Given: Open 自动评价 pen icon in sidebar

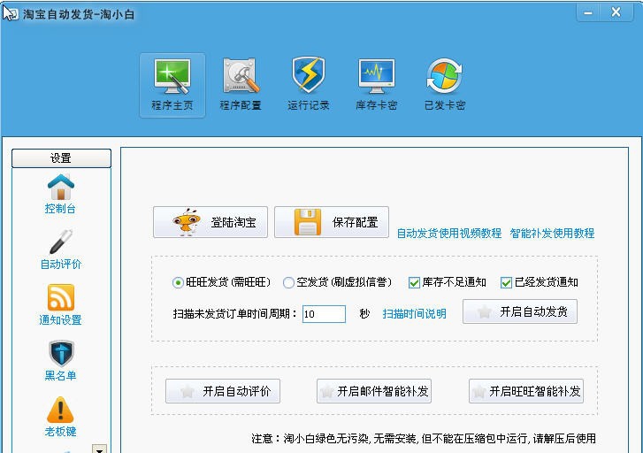Looking at the screenshot, I should 61,242.
